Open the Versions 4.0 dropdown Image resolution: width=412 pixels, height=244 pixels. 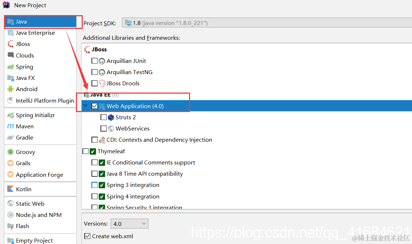[129, 224]
